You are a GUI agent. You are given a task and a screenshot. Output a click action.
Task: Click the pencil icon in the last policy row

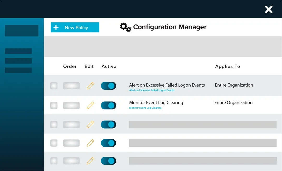coord(90,161)
